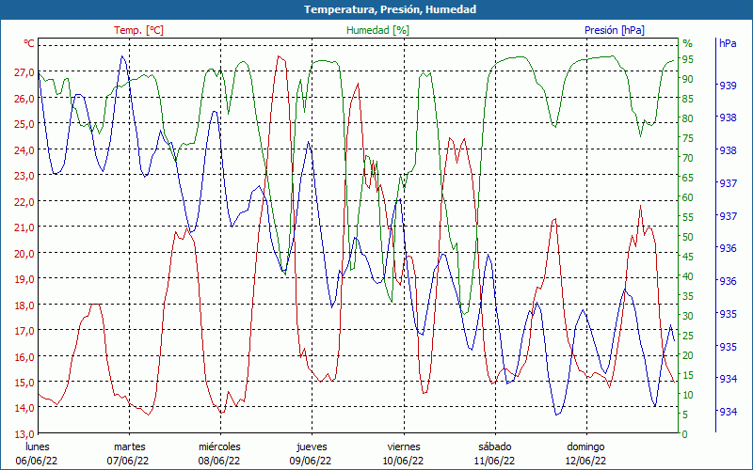Click the '20,0' temperature axis value

tap(24, 254)
